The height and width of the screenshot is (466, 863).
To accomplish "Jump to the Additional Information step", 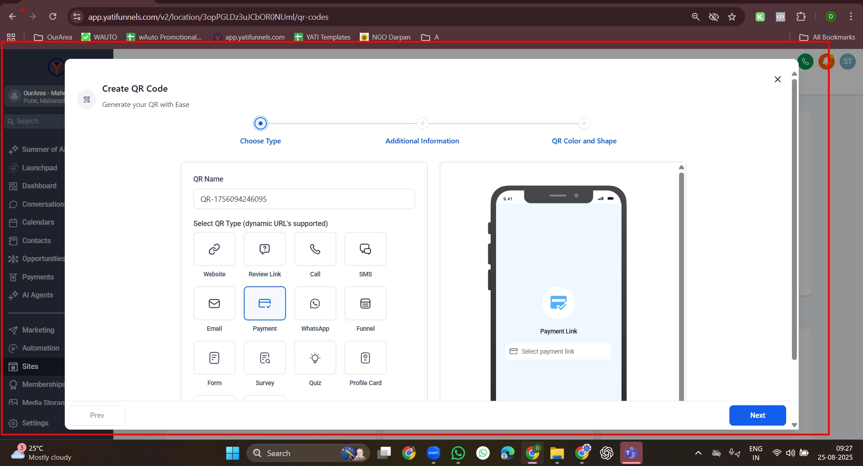I will 422,124.
